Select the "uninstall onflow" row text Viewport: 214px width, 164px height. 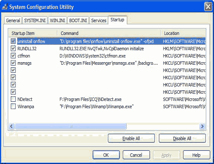click(31, 41)
